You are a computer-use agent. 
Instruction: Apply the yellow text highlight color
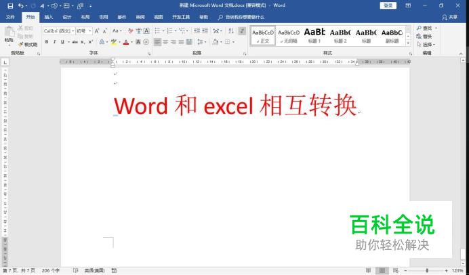click(x=113, y=42)
